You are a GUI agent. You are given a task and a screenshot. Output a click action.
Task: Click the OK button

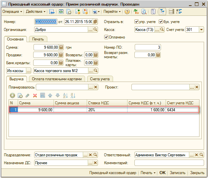[x=163, y=173]
